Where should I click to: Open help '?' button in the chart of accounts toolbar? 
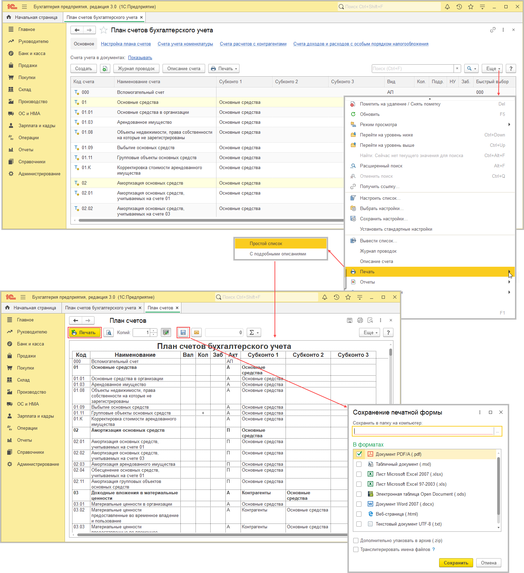click(x=511, y=68)
